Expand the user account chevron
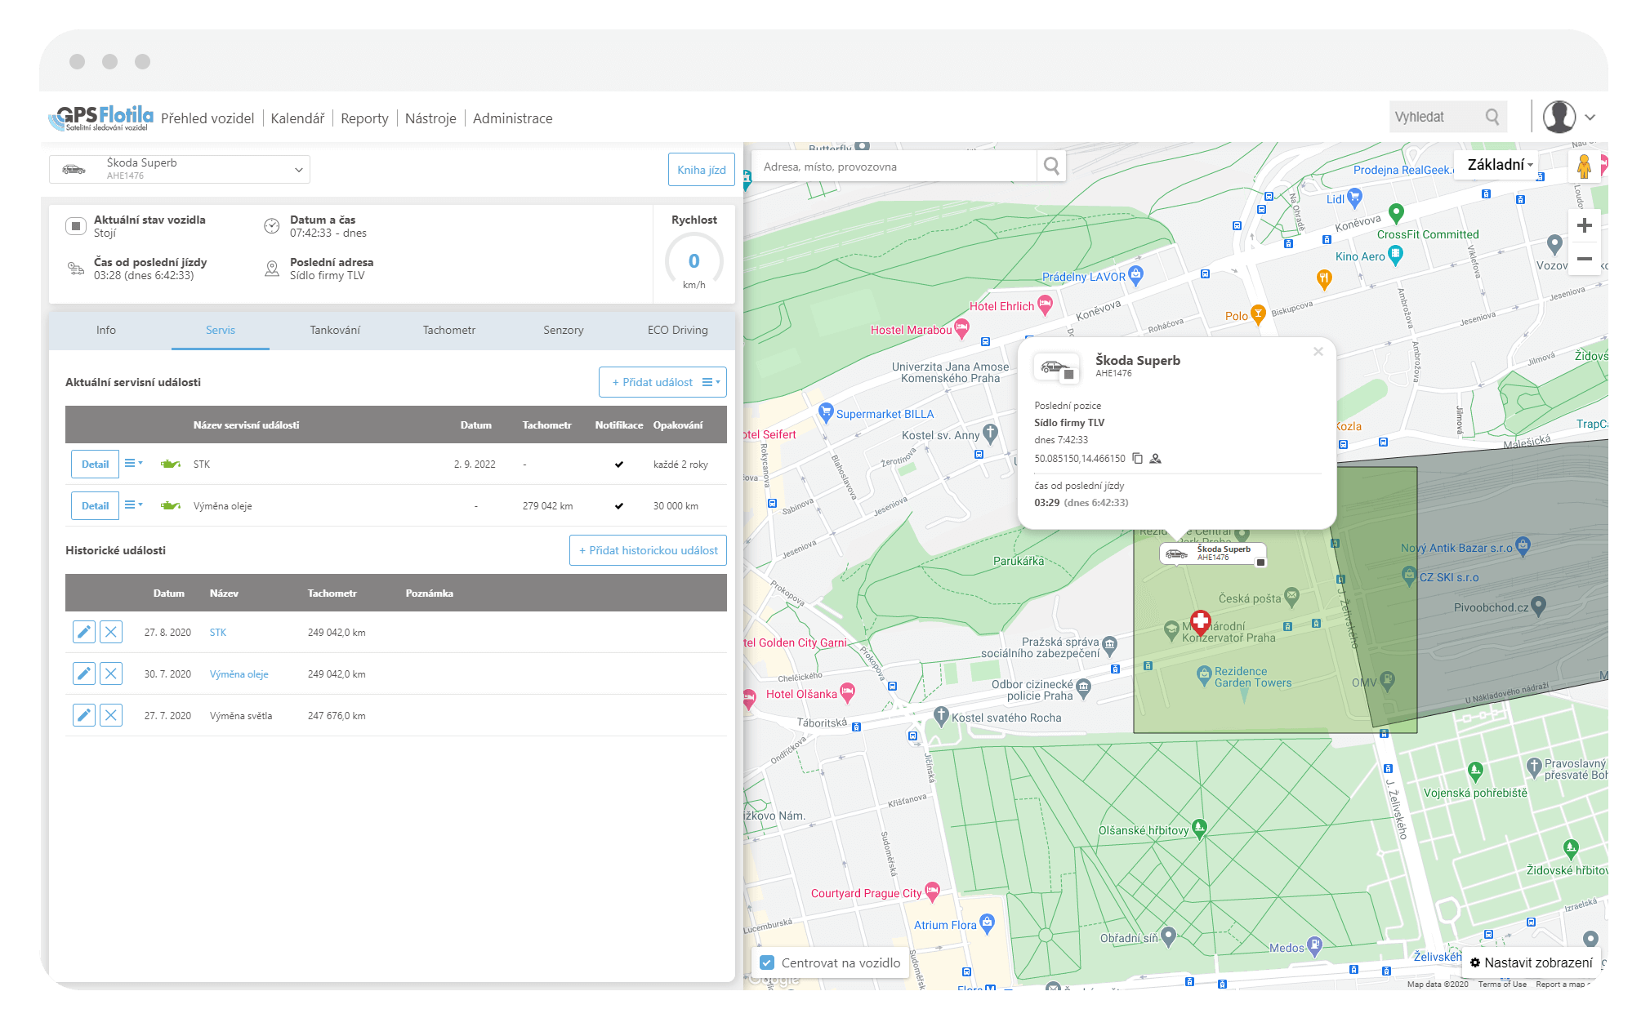The width and height of the screenshot is (1650, 1018). (x=1590, y=118)
